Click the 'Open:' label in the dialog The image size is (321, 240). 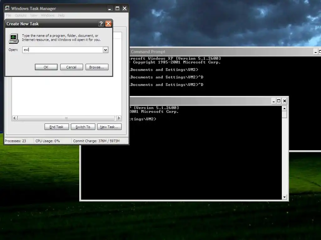pyautogui.click(x=13, y=50)
